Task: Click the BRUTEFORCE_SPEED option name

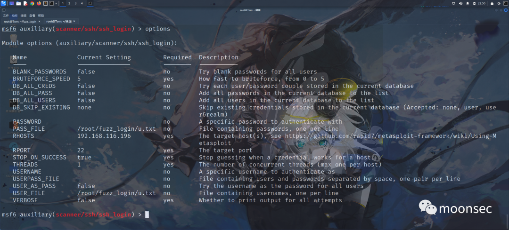Action: tap(41, 79)
